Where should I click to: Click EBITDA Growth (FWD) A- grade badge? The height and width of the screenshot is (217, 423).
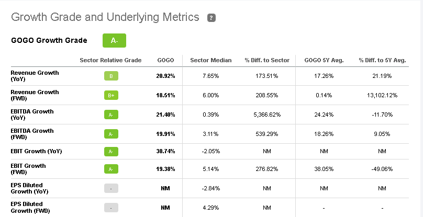[111, 134]
